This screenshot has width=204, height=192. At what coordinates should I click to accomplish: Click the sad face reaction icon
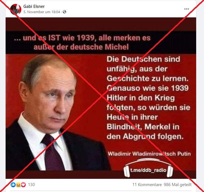[18, 185]
